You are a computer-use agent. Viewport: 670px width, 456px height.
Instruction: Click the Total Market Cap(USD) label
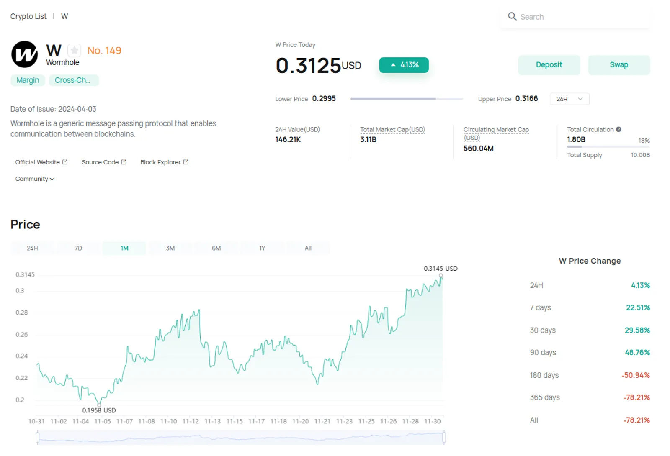(x=392, y=130)
